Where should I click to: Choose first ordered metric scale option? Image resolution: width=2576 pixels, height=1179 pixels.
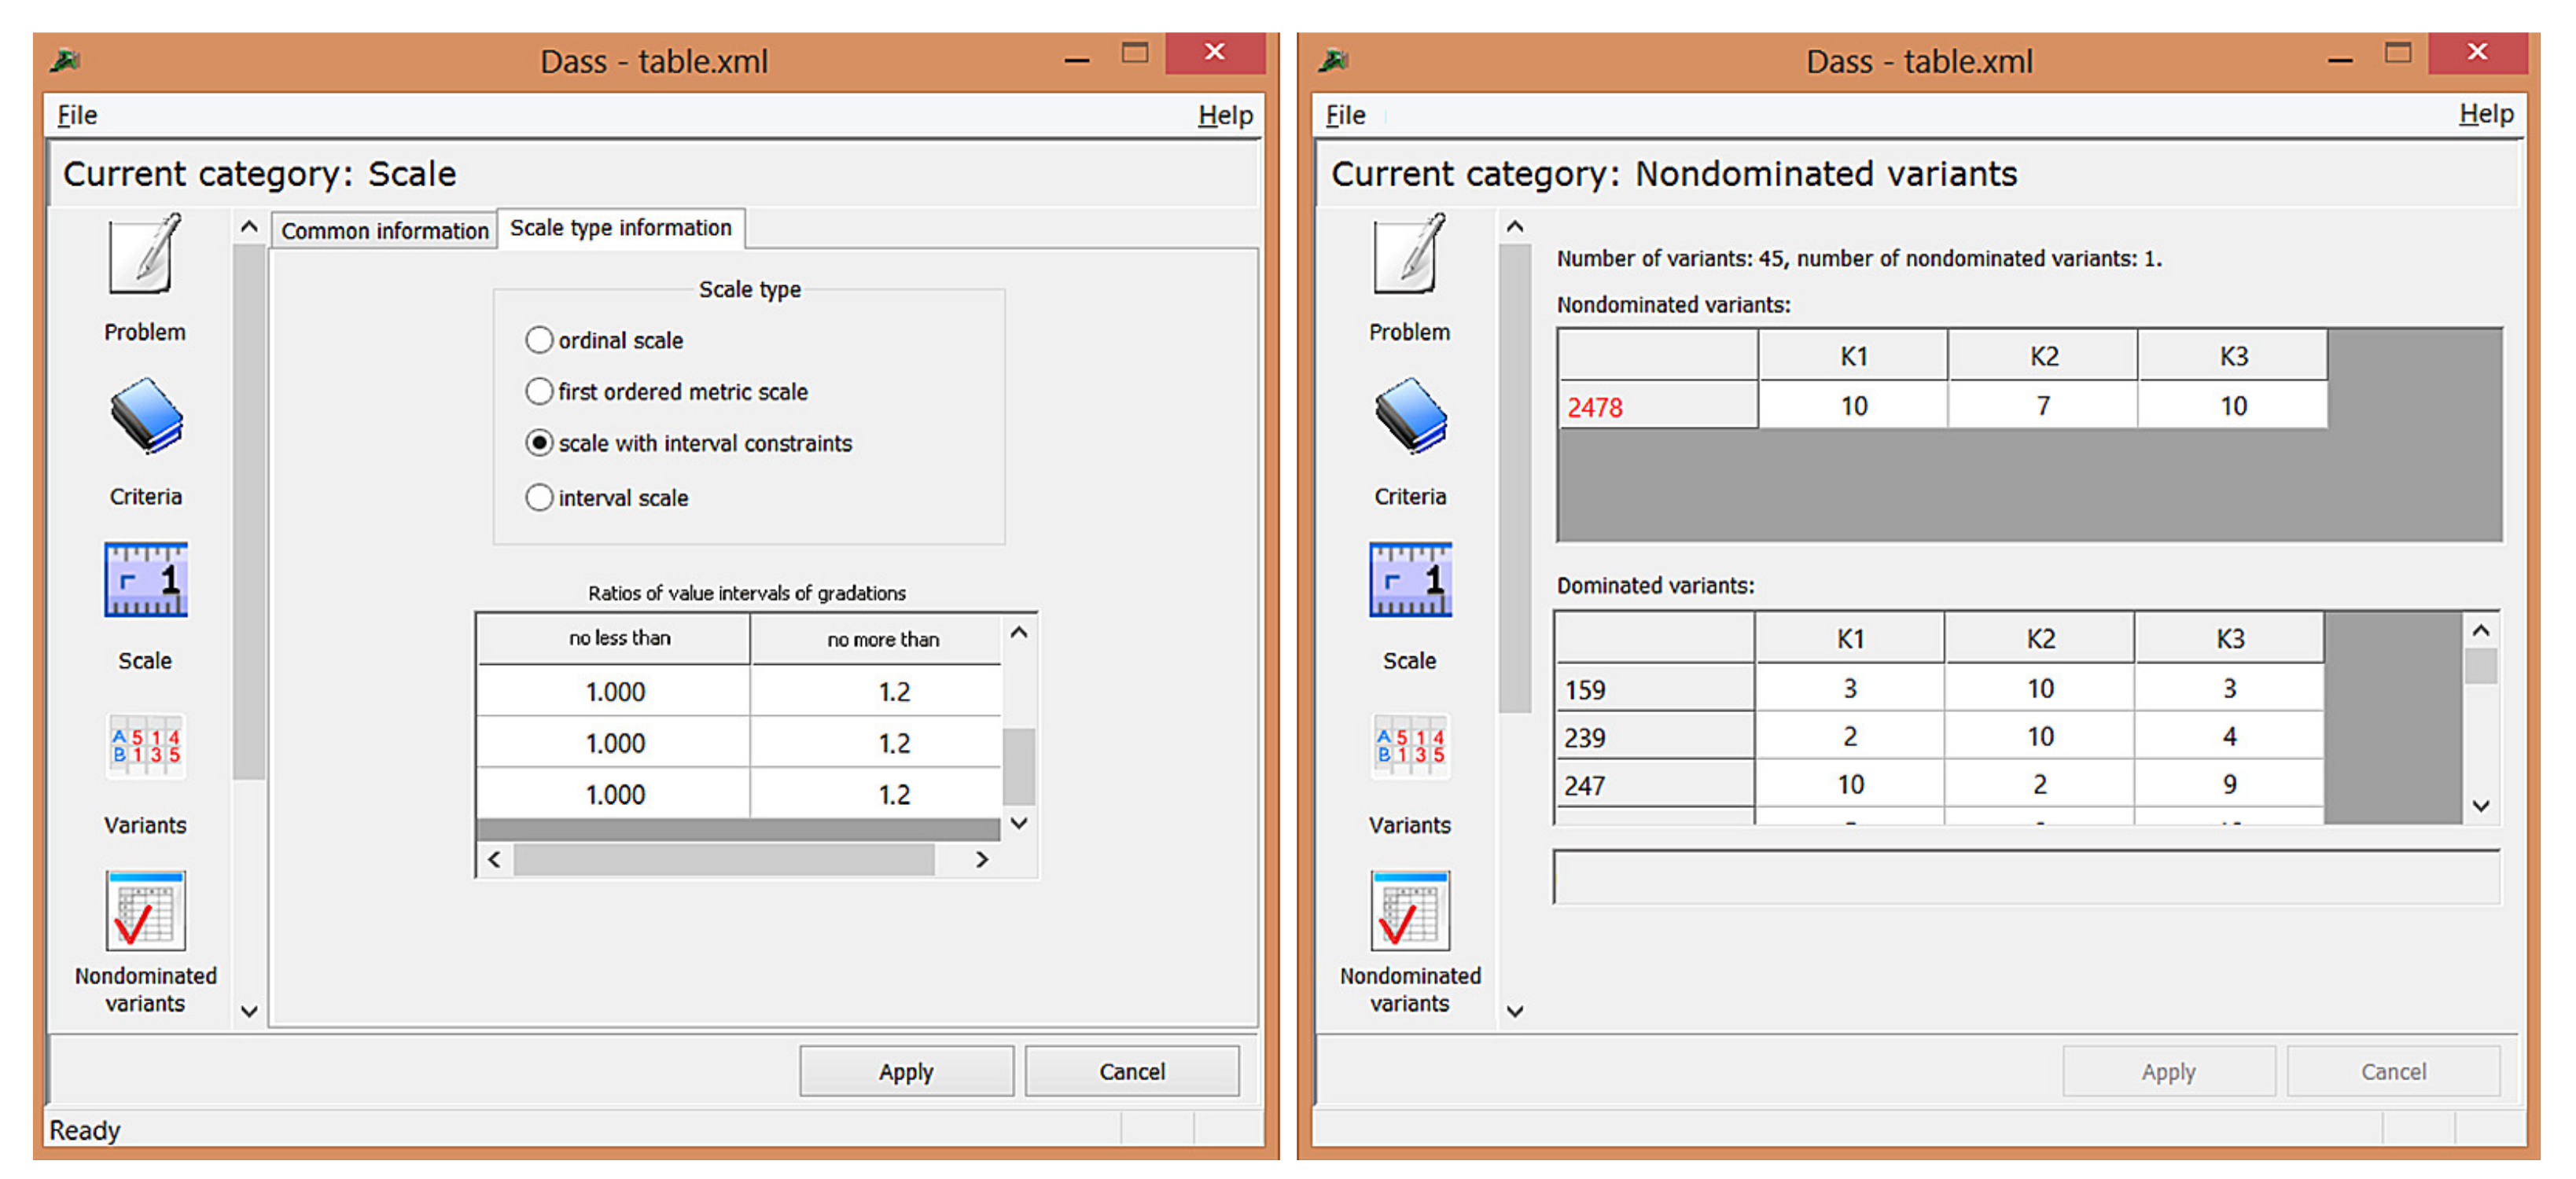tap(539, 391)
